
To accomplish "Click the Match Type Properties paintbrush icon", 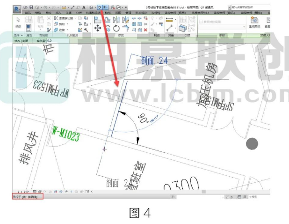I will tap(49, 30).
